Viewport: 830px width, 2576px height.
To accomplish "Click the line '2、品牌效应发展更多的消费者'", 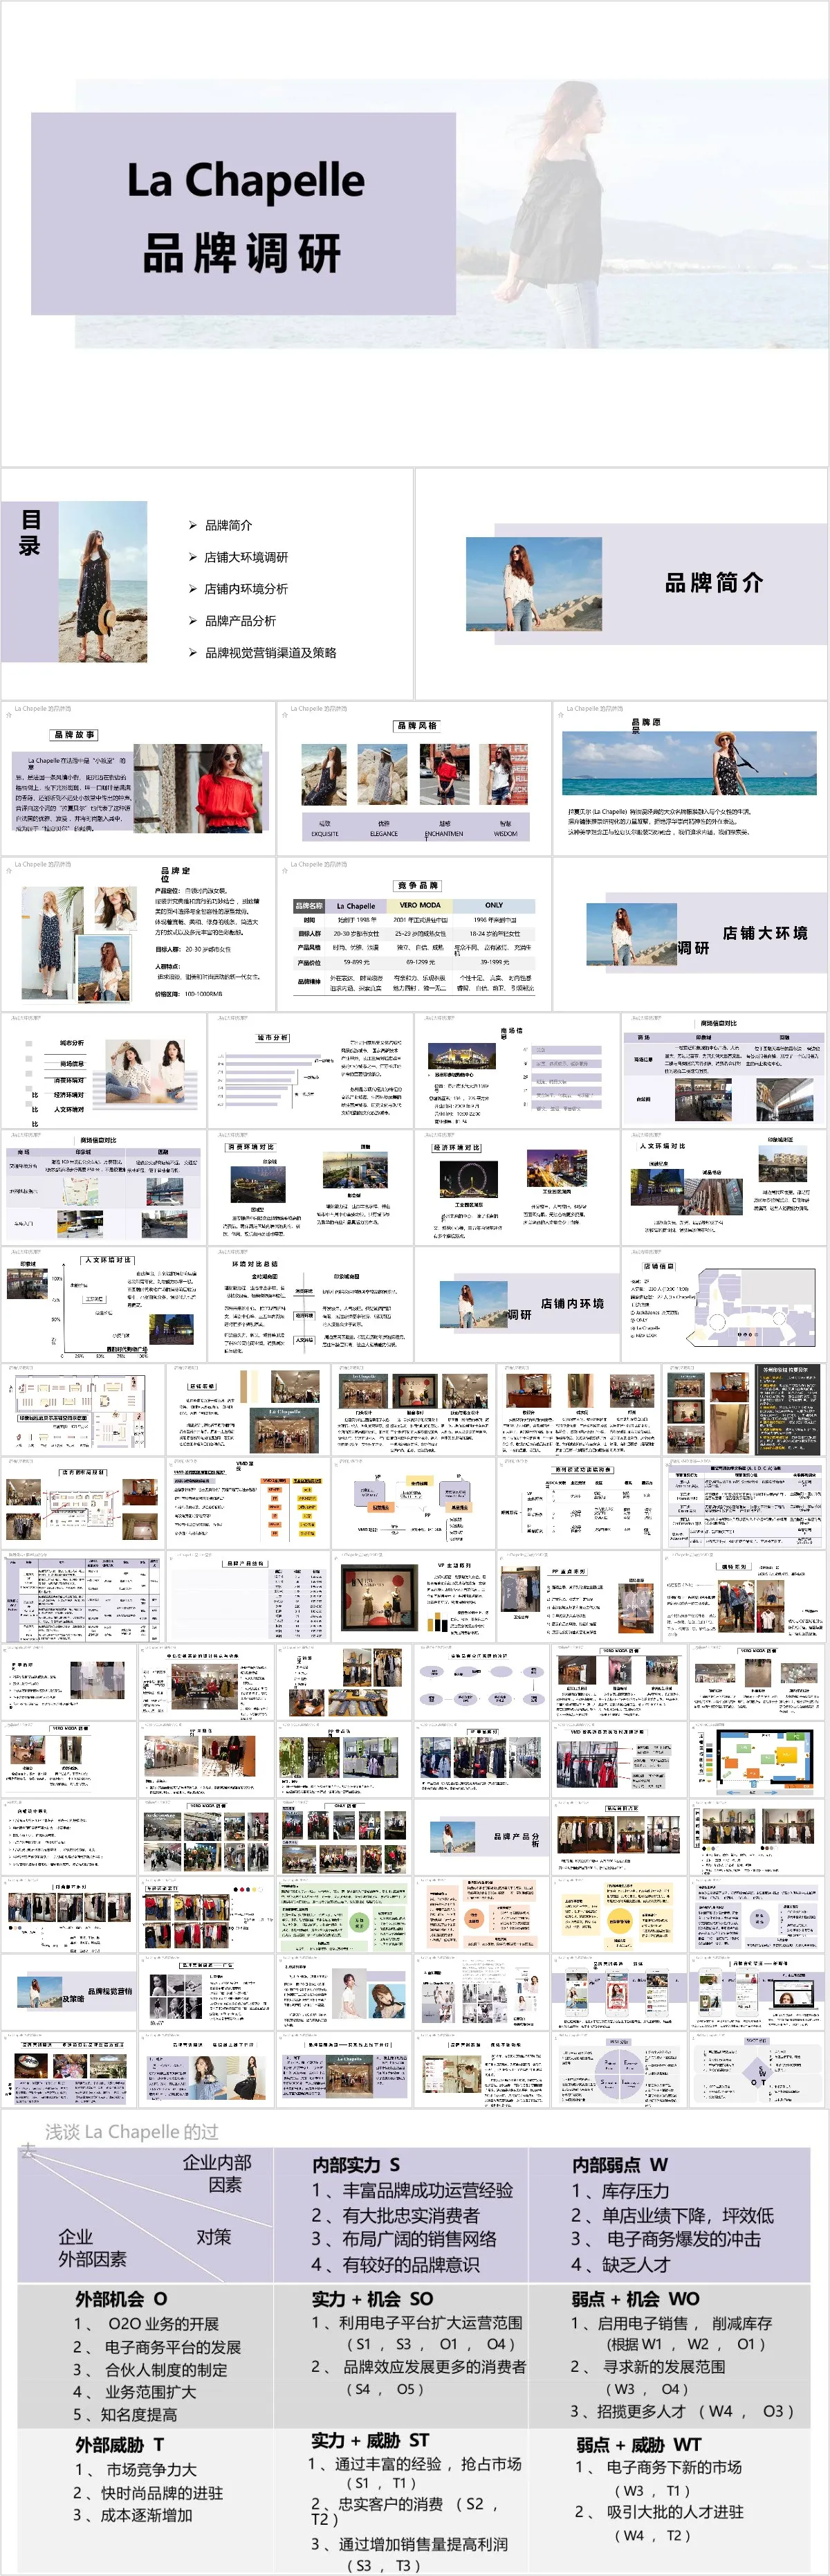I will [418, 2367].
